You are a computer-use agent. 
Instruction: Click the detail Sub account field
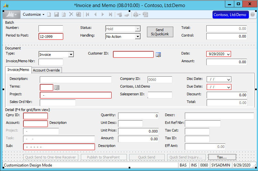tap(59, 147)
